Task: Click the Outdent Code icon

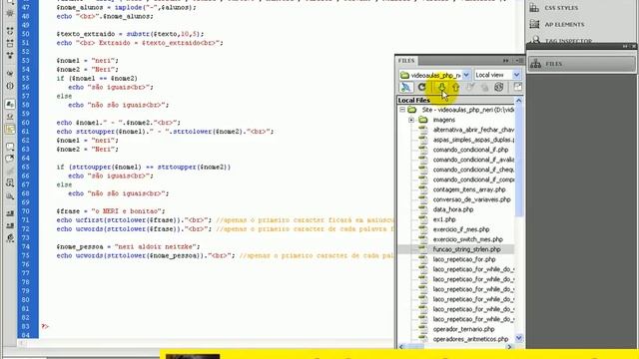Action: (10, 225)
